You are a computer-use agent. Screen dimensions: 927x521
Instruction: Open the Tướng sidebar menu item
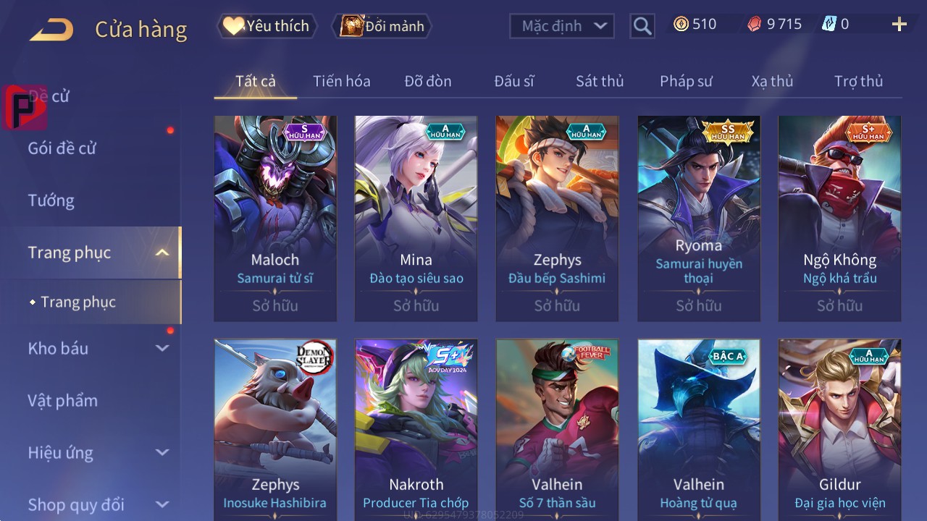click(51, 200)
